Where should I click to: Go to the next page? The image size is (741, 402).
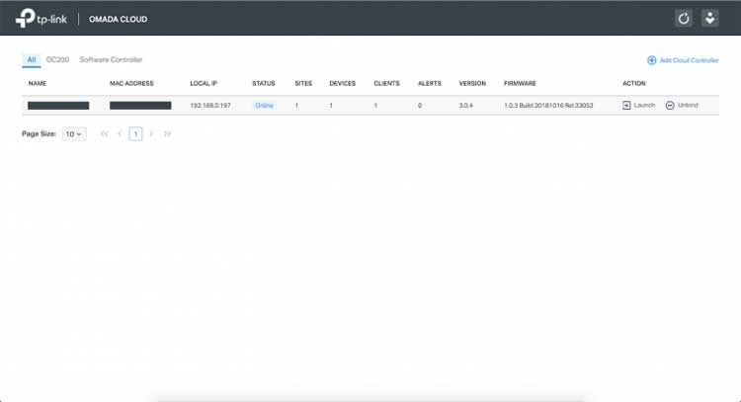coord(151,134)
